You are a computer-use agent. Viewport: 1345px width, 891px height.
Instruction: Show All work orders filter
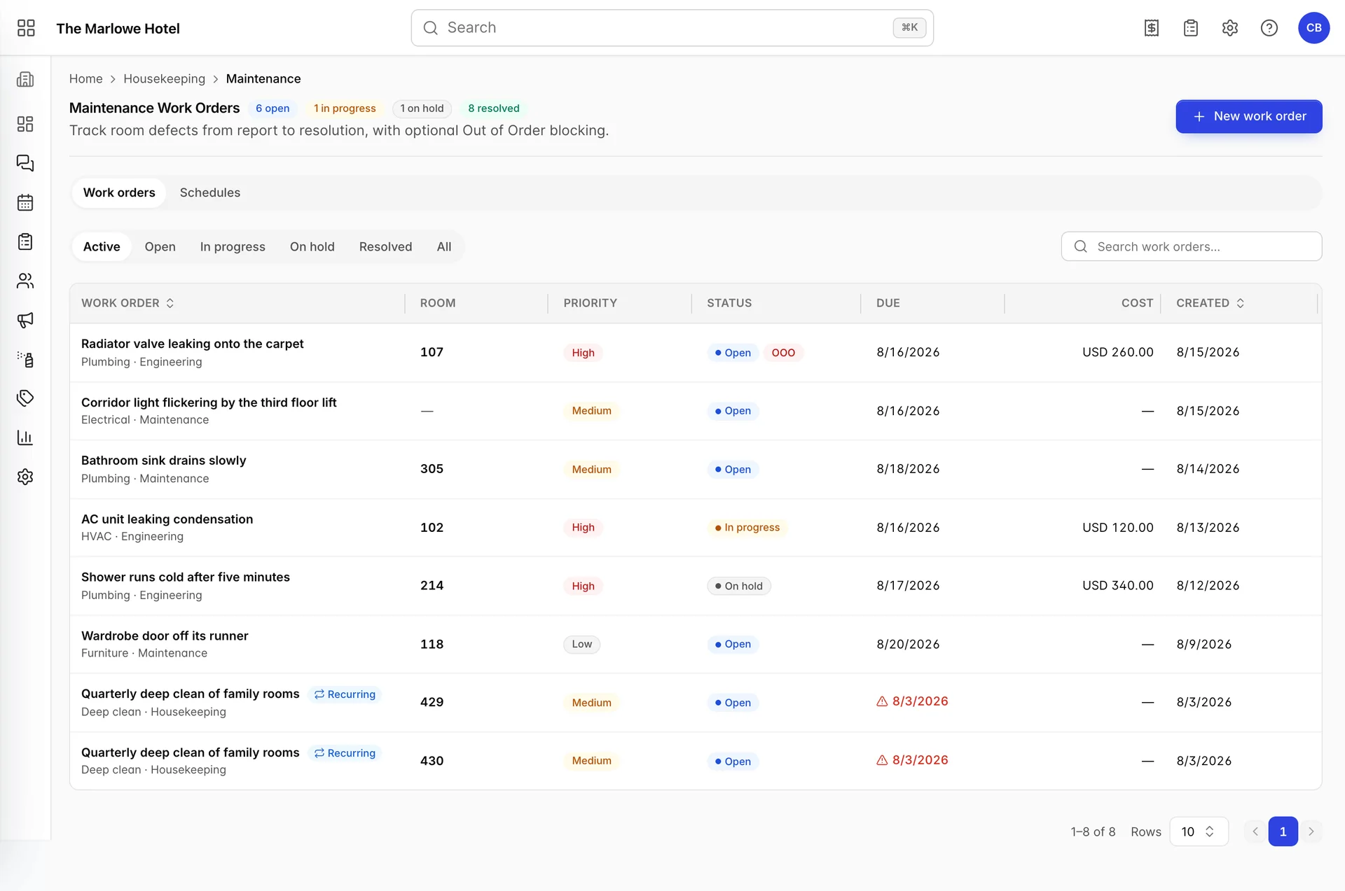coord(444,246)
